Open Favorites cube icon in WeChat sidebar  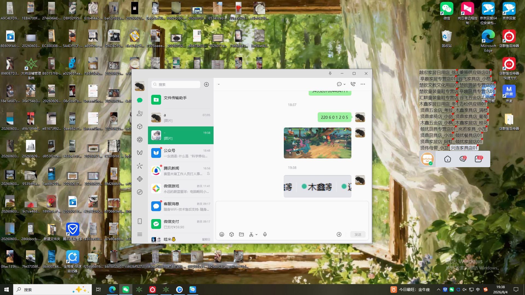click(x=140, y=126)
